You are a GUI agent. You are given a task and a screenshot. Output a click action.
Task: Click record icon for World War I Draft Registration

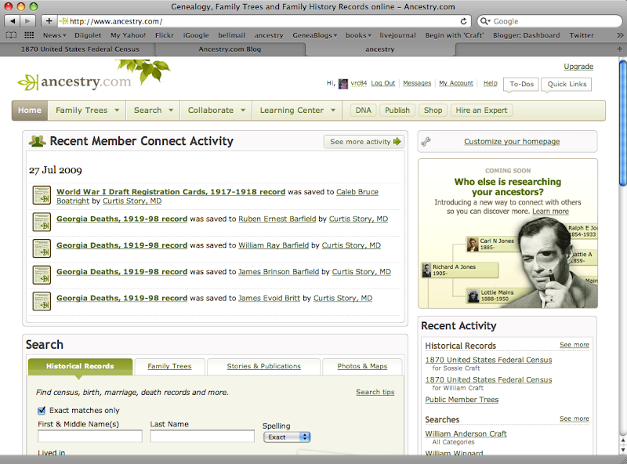[42, 195]
